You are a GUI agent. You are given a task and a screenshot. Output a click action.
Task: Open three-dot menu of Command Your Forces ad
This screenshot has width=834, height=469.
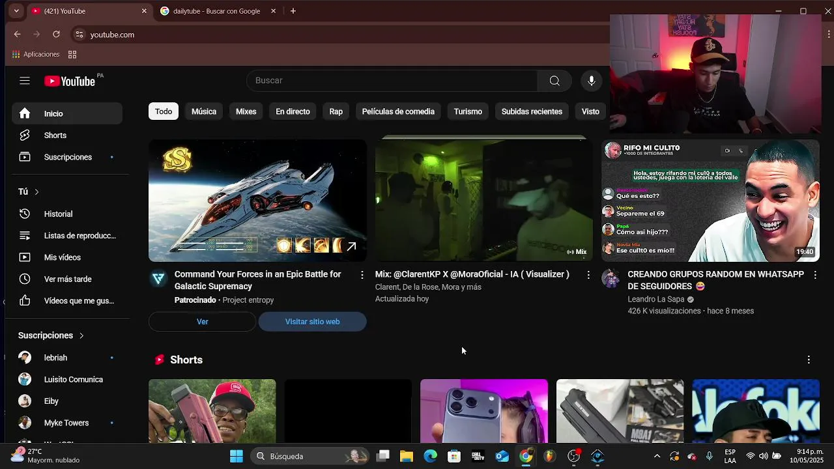coord(362,275)
